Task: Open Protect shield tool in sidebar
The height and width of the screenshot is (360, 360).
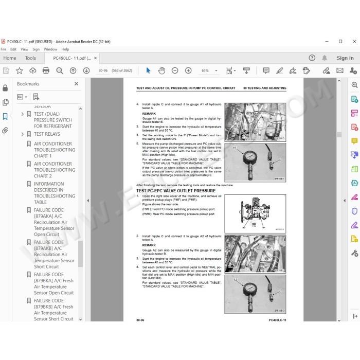Action: click(x=354, y=211)
